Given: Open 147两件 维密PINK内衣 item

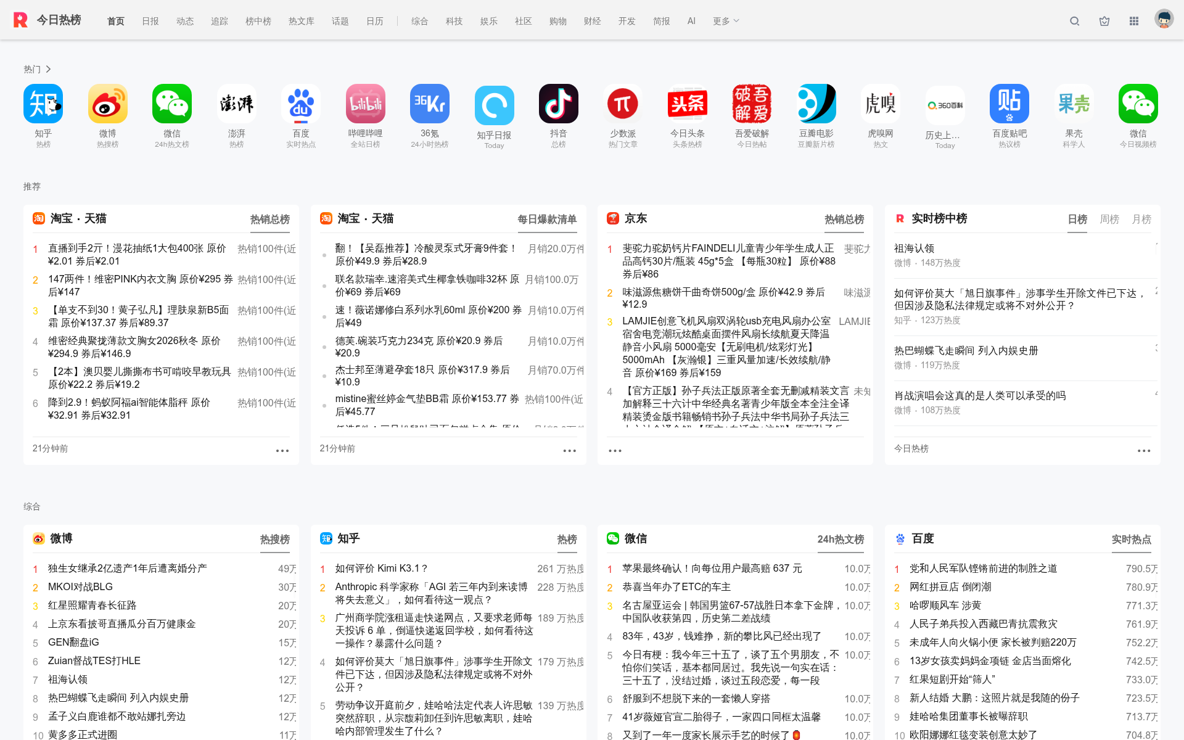Looking at the screenshot, I should [x=141, y=286].
